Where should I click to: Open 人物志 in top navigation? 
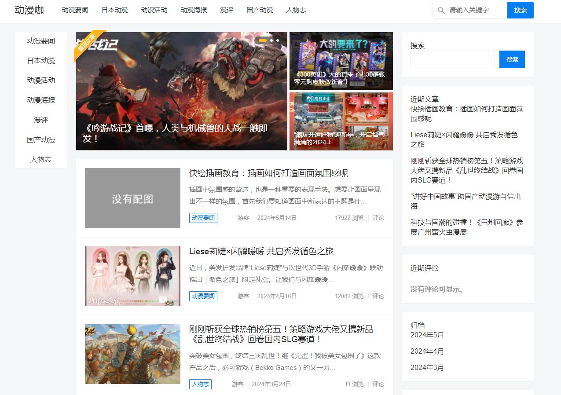tap(296, 10)
